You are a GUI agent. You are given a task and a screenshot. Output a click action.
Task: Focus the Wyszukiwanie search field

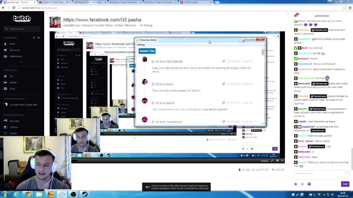click(22, 29)
